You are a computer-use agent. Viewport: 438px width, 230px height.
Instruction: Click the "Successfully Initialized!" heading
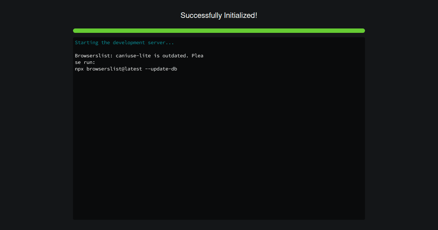point(219,15)
